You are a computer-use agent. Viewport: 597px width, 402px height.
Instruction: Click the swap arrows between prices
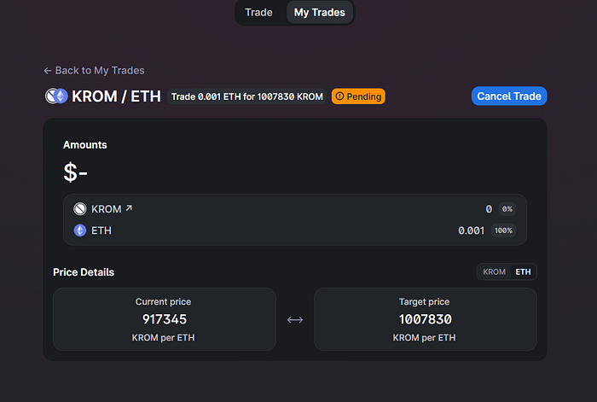[295, 320]
